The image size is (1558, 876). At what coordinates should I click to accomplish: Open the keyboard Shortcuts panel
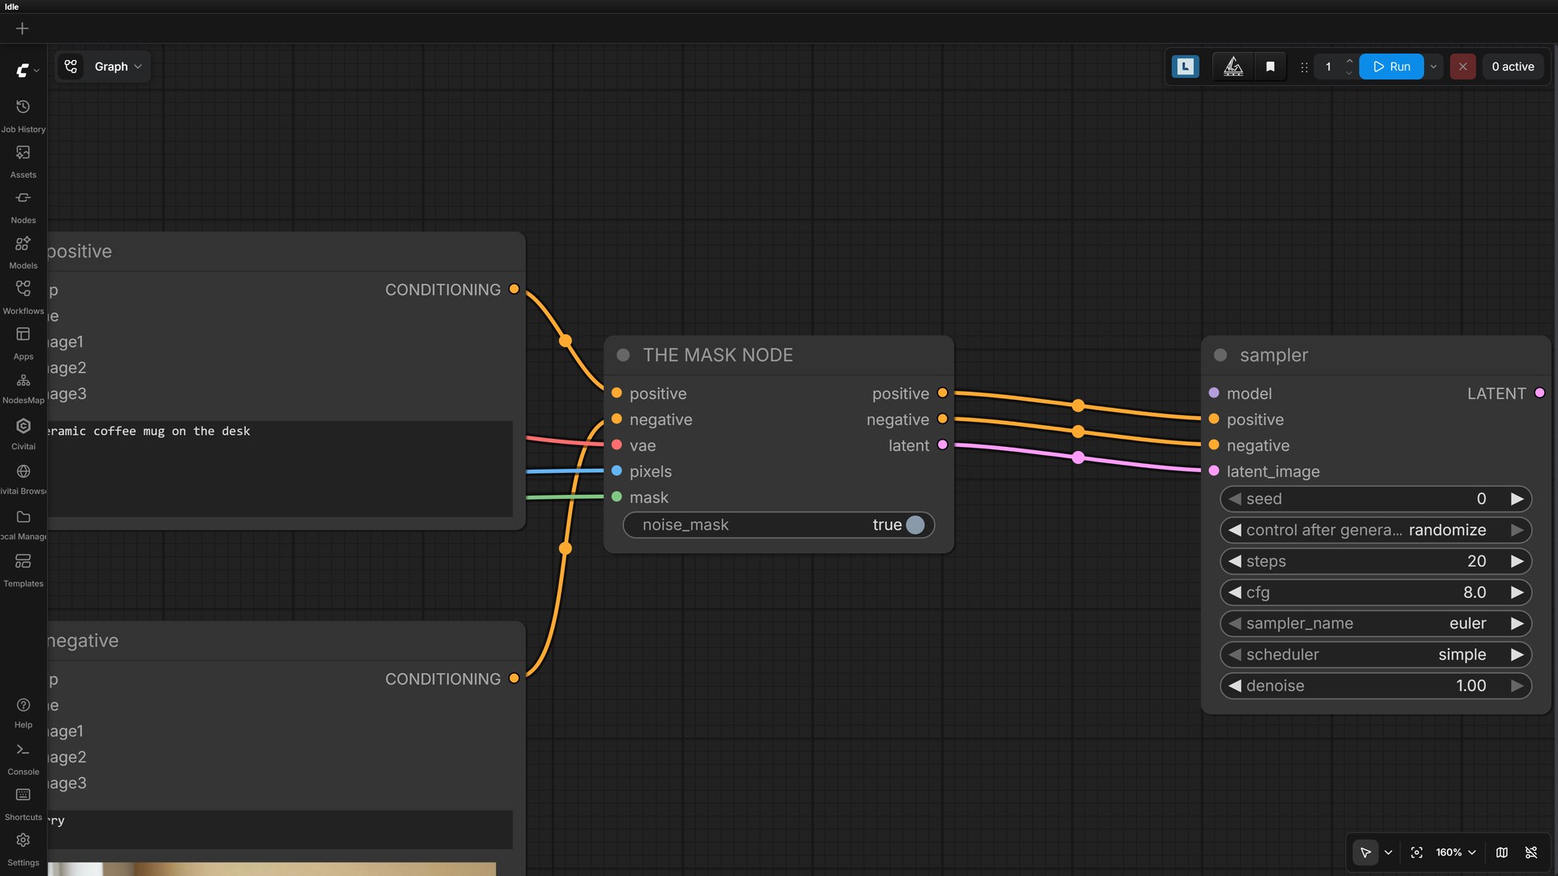pyautogui.click(x=23, y=804)
